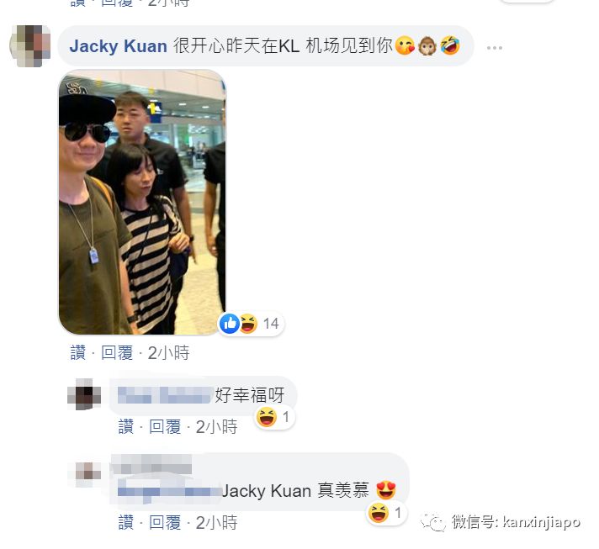Click 讚 under the 好幸福呀 reply
The image size is (599, 549).
(126, 426)
